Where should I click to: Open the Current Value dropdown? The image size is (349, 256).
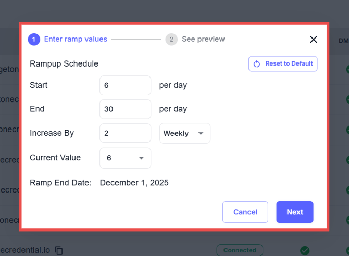click(125, 158)
